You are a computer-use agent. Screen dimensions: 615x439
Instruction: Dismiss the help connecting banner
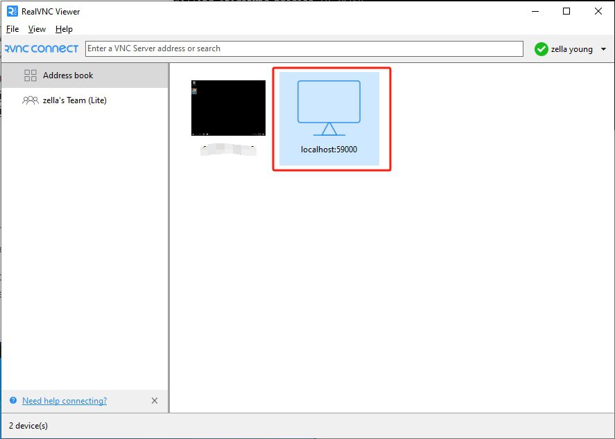coord(155,401)
